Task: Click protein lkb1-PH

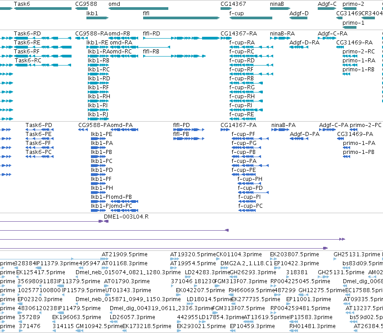Action: point(98,193)
